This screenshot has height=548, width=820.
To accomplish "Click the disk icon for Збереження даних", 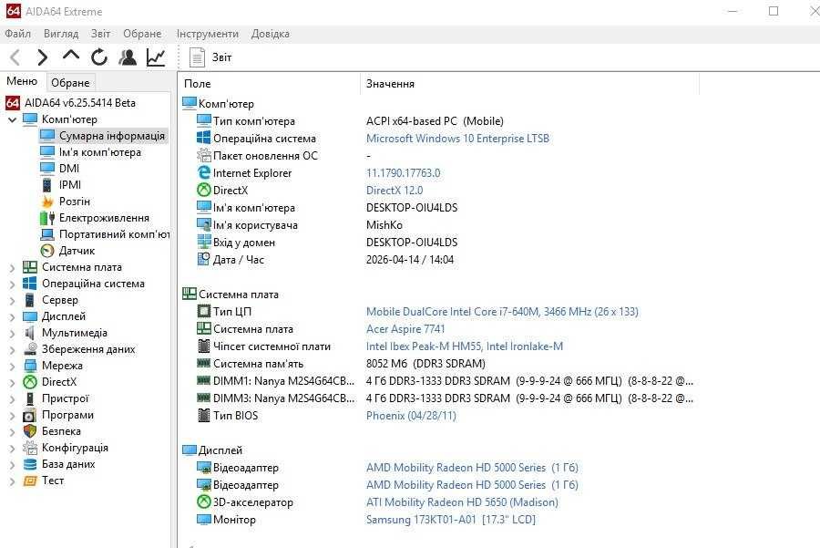I will pyautogui.click(x=30, y=349).
